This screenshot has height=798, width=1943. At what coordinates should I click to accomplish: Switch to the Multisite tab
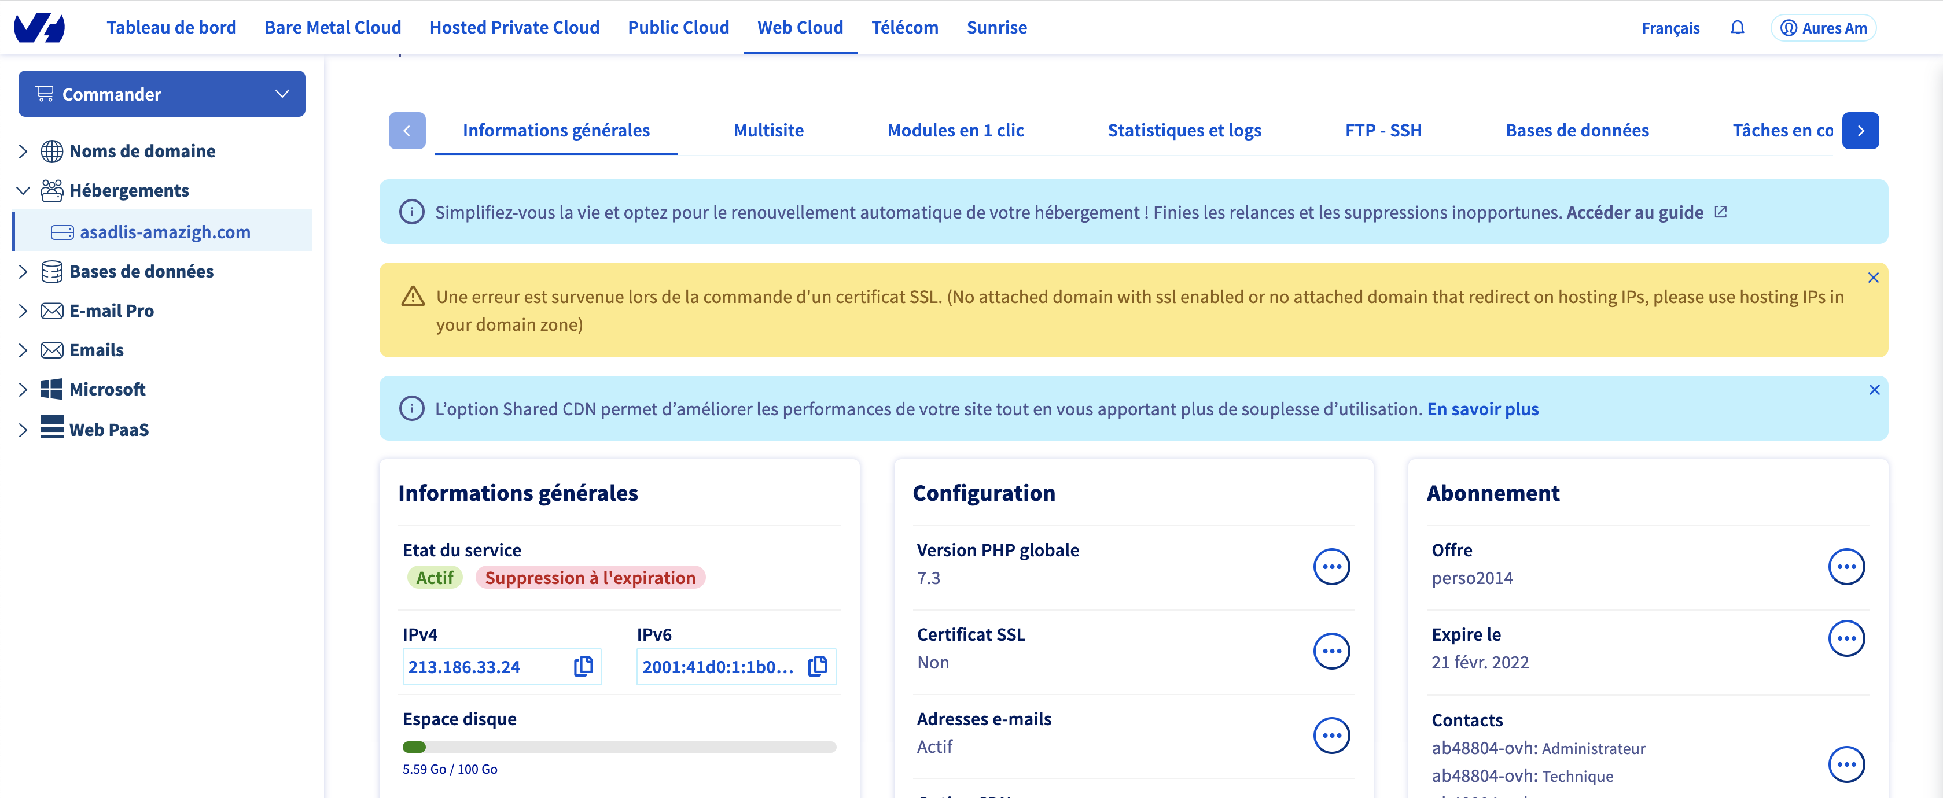pos(768,130)
